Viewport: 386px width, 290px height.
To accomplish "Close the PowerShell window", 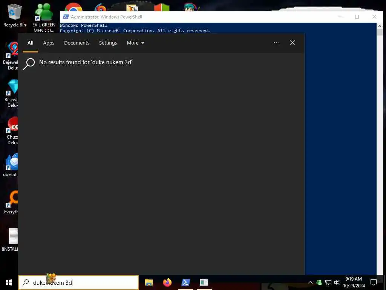I will (x=374, y=17).
